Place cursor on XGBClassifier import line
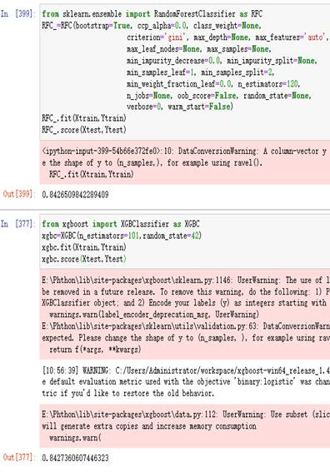Image resolution: width=330 pixels, height=472 pixels. pyautogui.click(x=121, y=224)
